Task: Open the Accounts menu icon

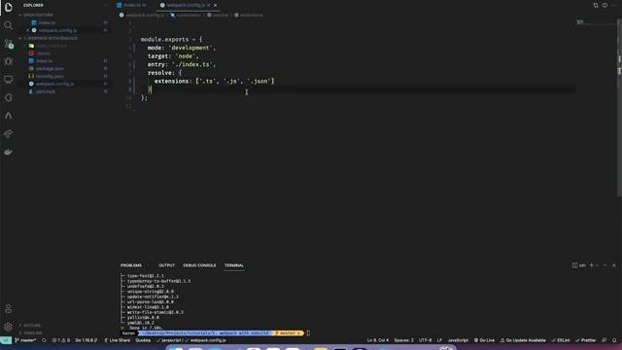Action: coord(9,309)
